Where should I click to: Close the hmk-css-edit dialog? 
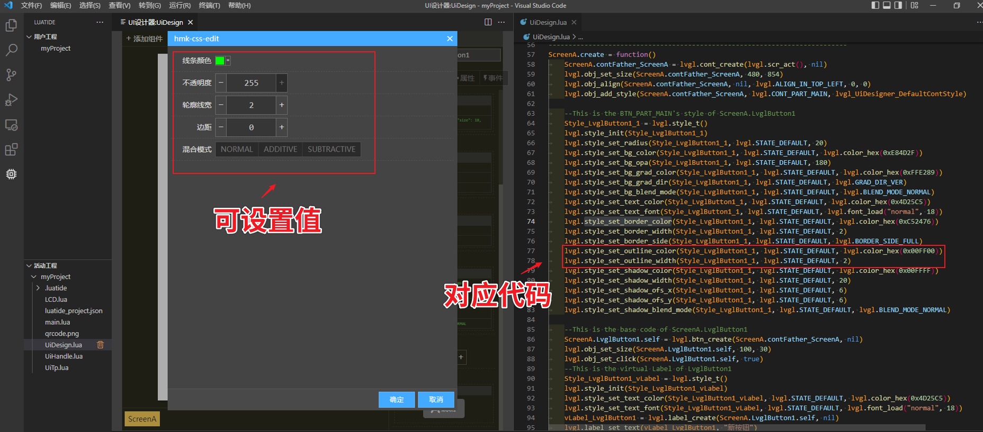pos(450,39)
